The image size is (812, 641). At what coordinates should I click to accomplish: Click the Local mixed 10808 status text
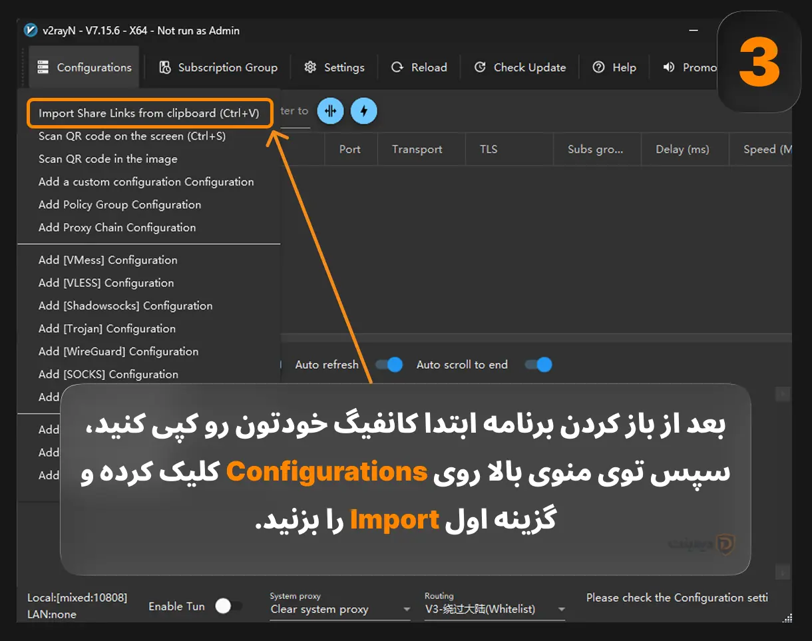tap(77, 598)
